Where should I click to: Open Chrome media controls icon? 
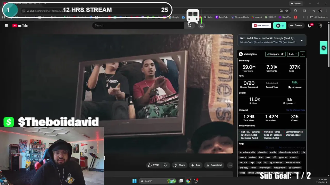coord(314,11)
